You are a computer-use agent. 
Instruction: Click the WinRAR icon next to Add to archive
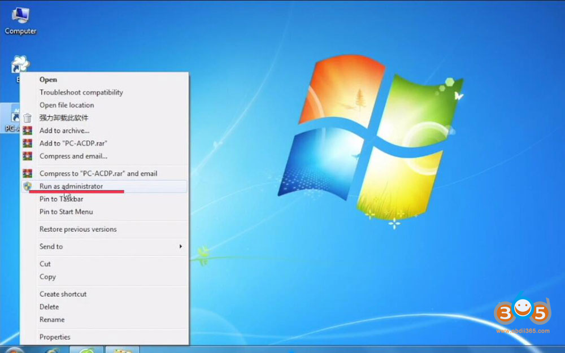[27, 130]
